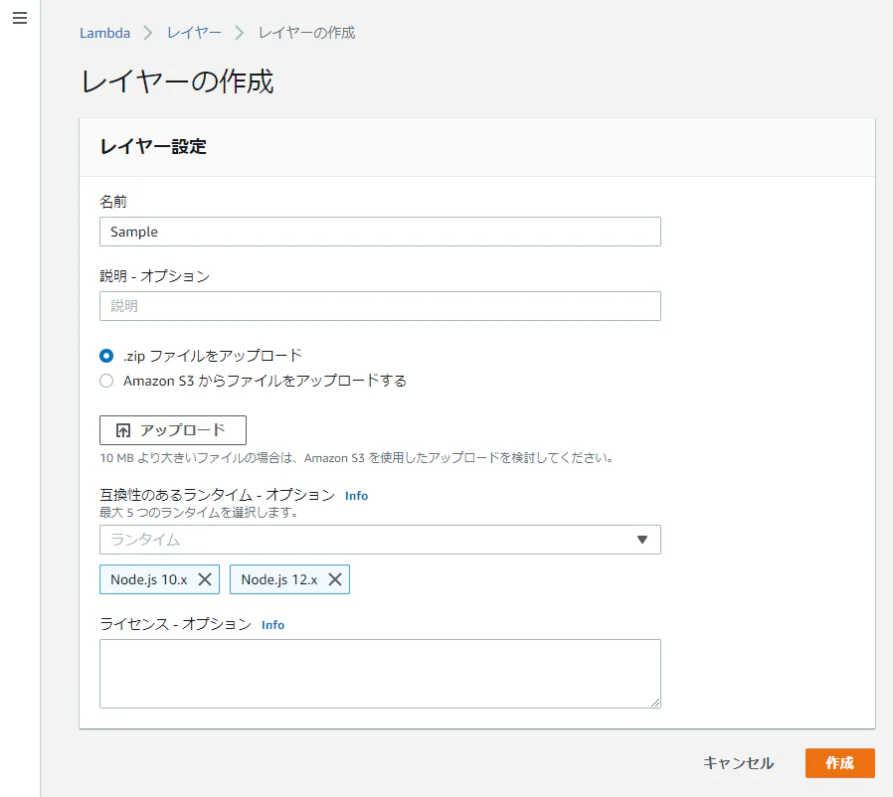Click the dropdown arrow in the runtime selector
893x797 pixels.
[642, 540]
